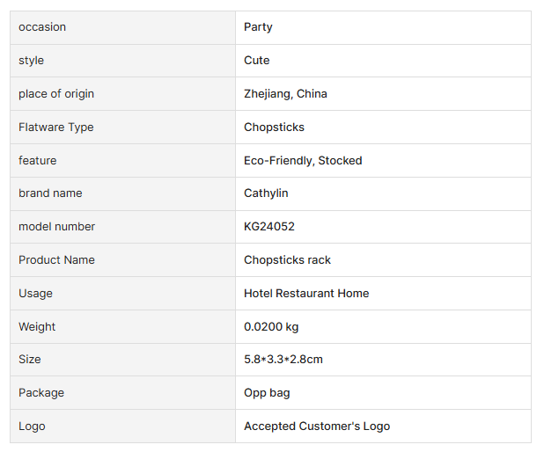Image resolution: width=544 pixels, height=452 pixels.
Task: Select the 'Zhejiang, China' value
Action: tap(285, 94)
